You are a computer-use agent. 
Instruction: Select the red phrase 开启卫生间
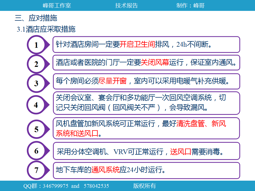point(137,44)
